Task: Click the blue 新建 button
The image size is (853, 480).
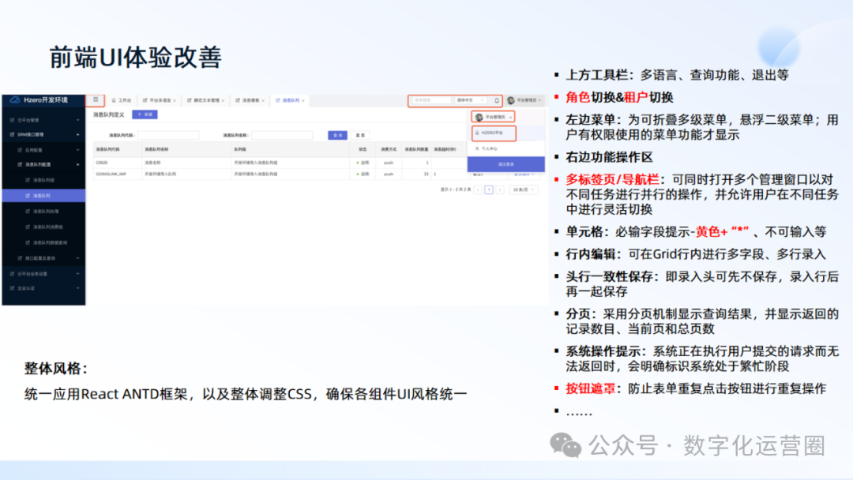Action: pyautogui.click(x=145, y=114)
